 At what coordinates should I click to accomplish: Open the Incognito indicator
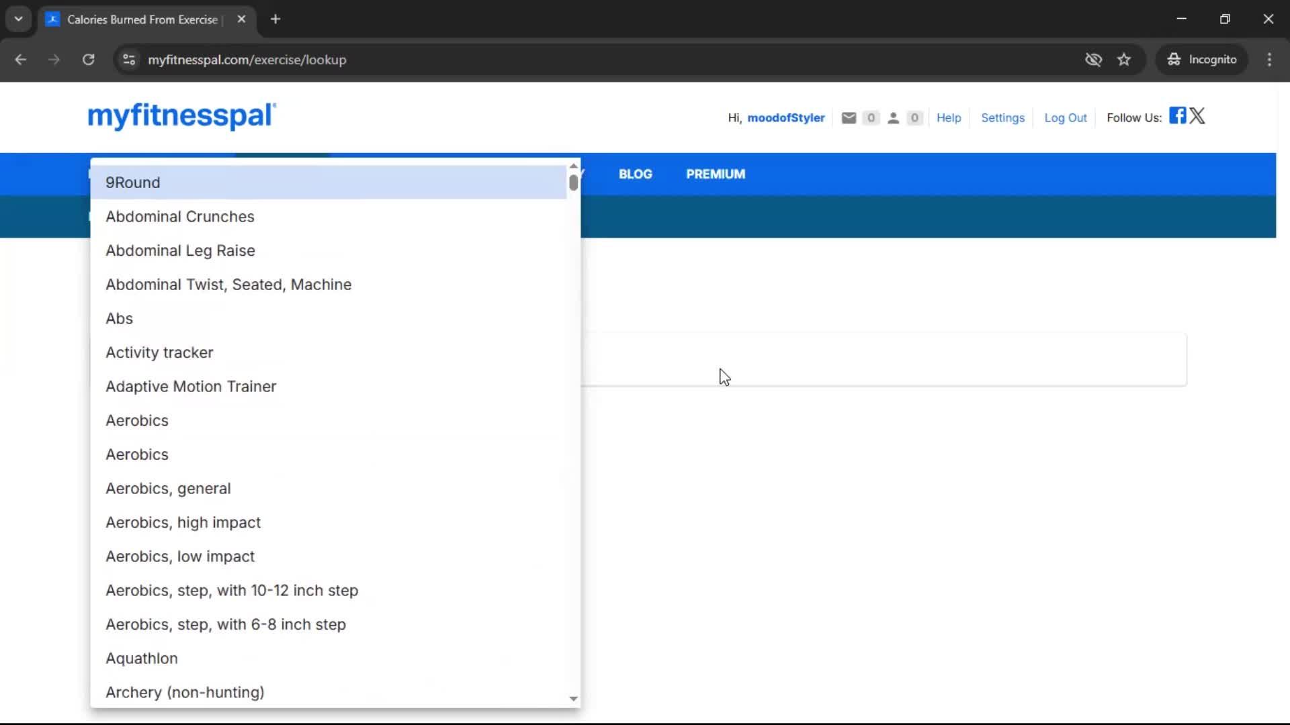1201,60
